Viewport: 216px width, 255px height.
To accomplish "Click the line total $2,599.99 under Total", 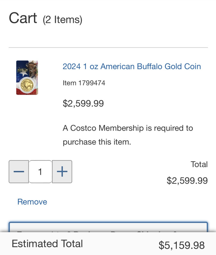I will (187, 180).
